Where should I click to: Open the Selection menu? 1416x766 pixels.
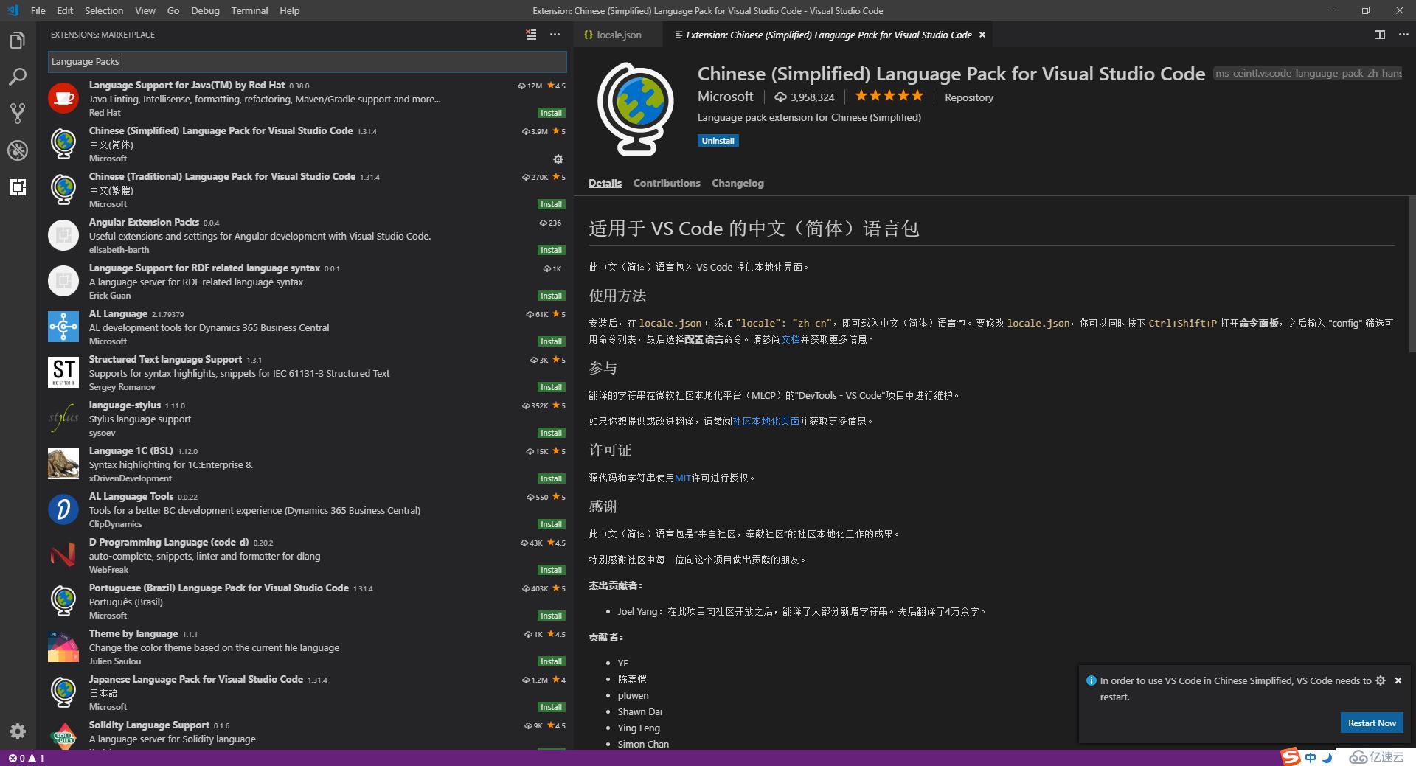point(104,10)
